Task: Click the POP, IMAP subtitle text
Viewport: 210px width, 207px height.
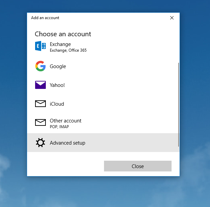Action: click(x=59, y=127)
